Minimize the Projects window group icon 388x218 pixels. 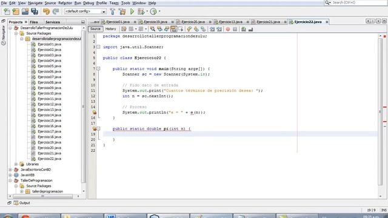(83, 22)
